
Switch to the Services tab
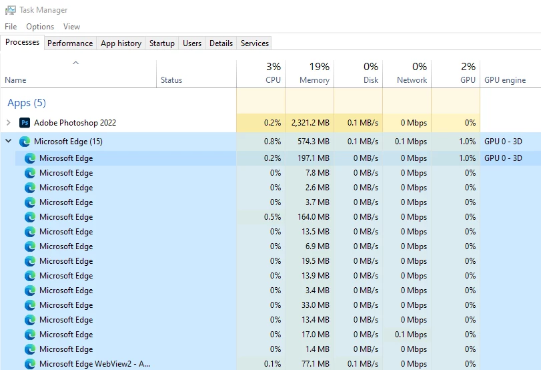tap(255, 43)
